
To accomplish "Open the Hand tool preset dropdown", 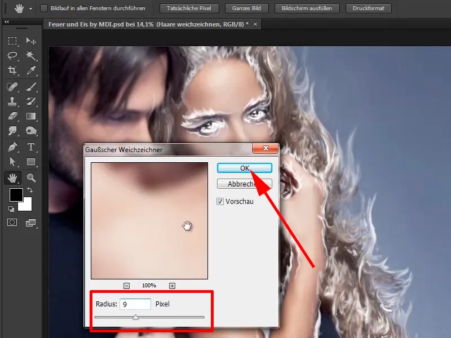I will (x=30, y=8).
